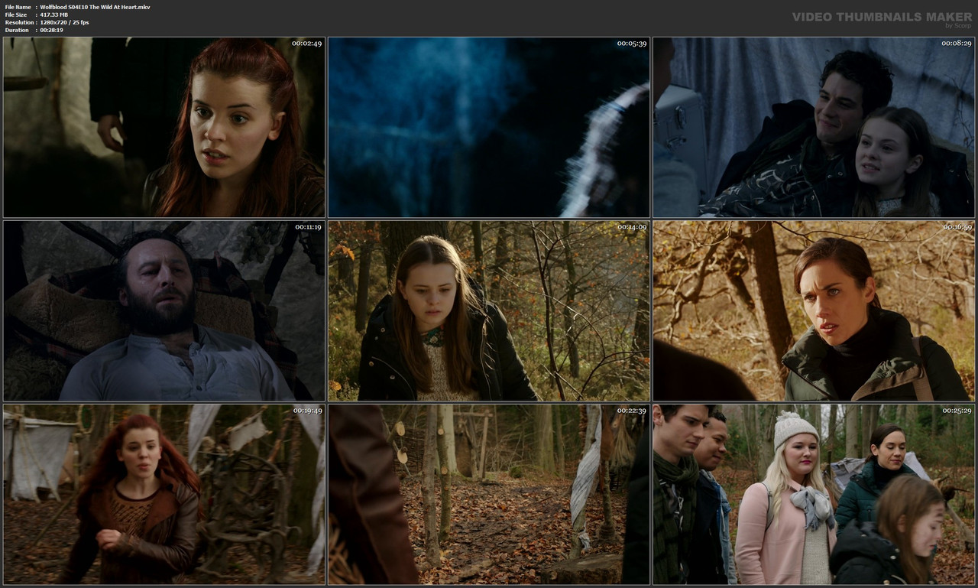Open the thumbnail at timestamp 00:14:09

pos(489,310)
